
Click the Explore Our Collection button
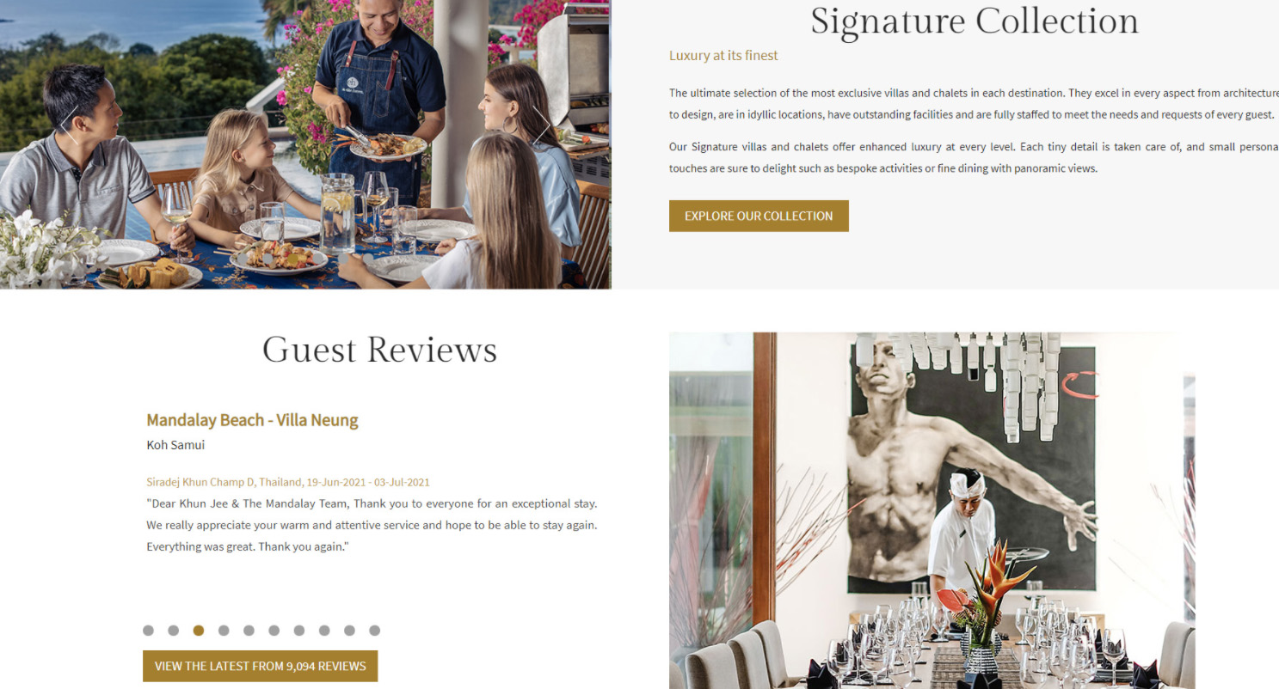[759, 216]
